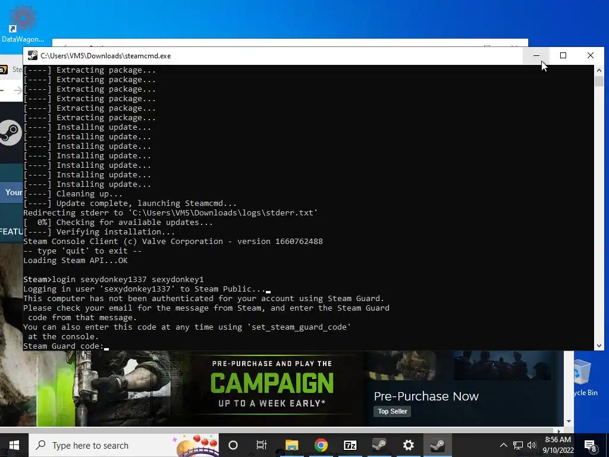
Task: Click the forward arrow in the Steam window
Action: [x=18, y=90]
